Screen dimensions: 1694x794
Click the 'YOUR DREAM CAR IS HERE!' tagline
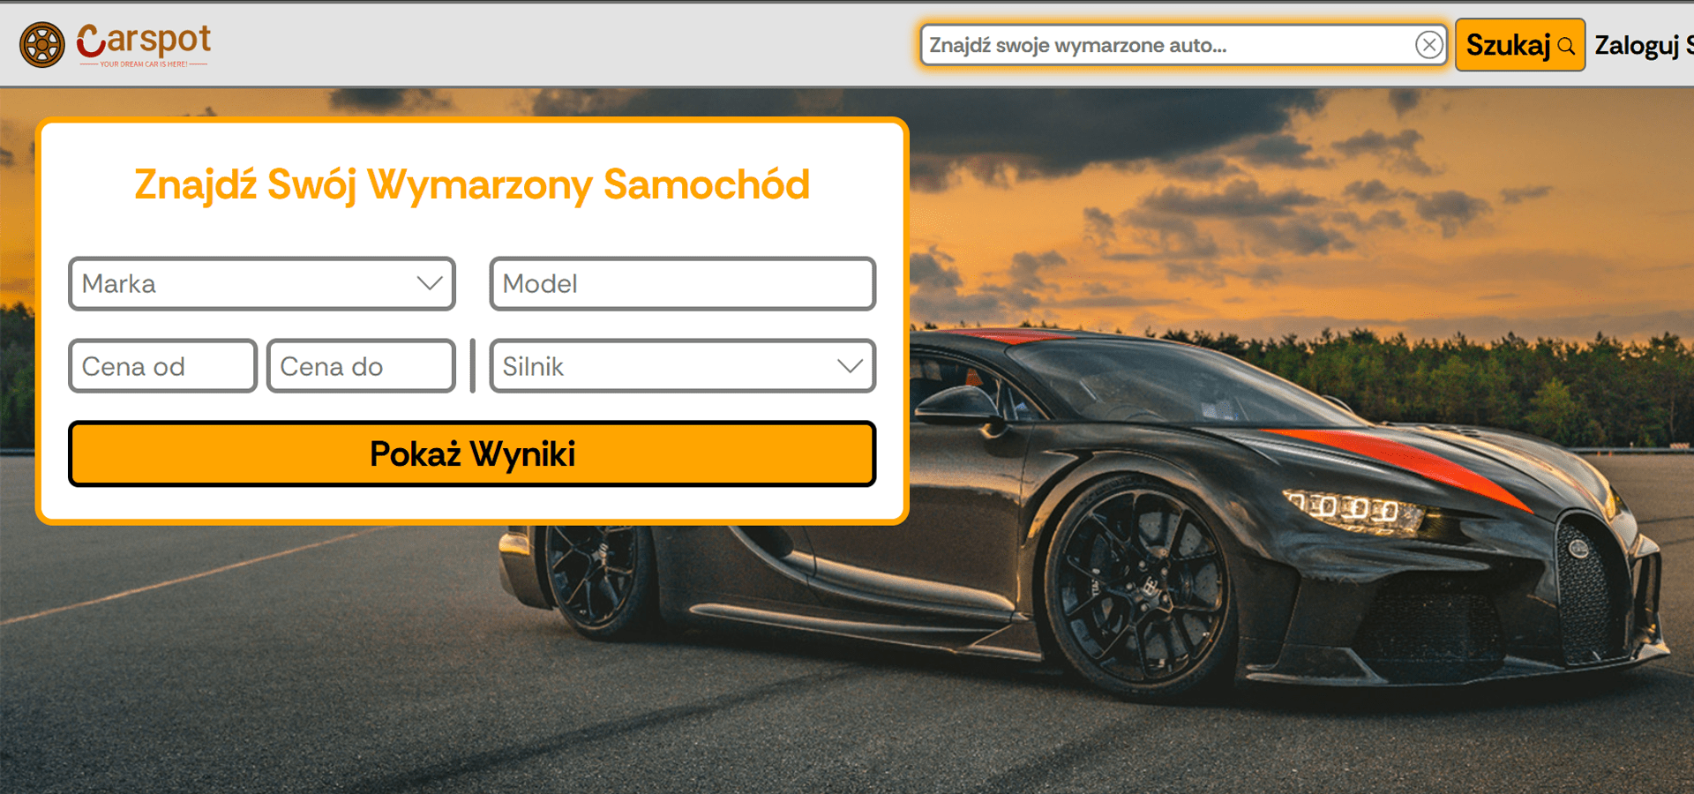tap(144, 64)
